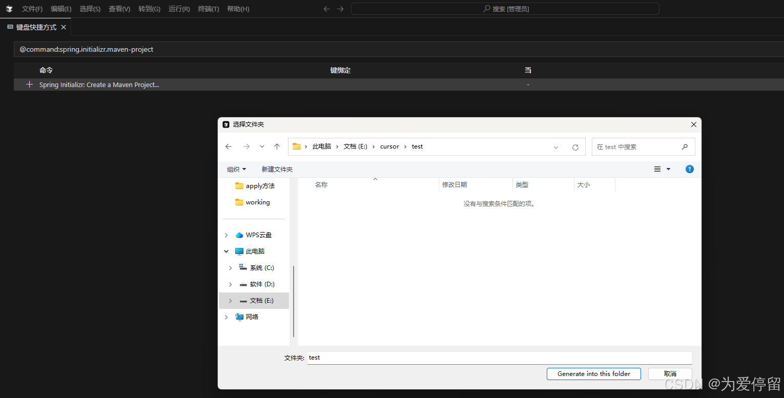The width and height of the screenshot is (784, 398).
Task: Open recent locations dropdown chevron
Action: pos(262,146)
